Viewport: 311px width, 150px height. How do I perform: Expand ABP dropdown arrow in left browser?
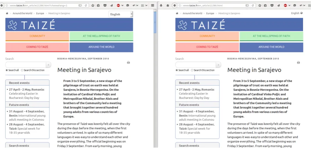tap(122, 6)
